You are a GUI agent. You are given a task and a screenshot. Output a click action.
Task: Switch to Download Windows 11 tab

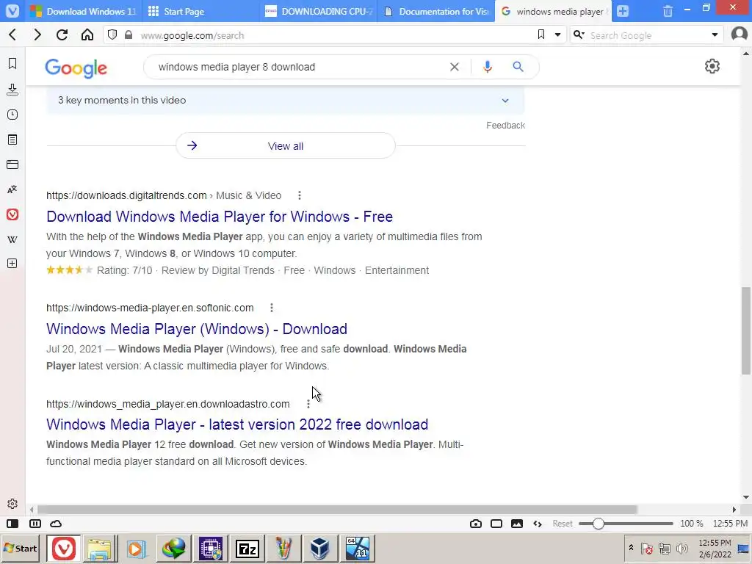pos(82,11)
